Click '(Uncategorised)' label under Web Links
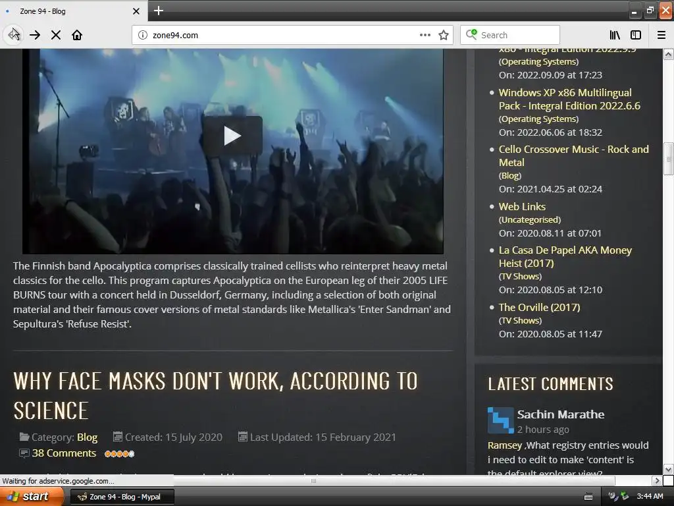Viewport: 674px width, 506px height. pyautogui.click(x=530, y=220)
